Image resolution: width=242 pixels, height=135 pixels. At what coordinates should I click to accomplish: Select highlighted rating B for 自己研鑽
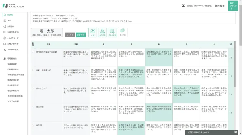(159, 112)
